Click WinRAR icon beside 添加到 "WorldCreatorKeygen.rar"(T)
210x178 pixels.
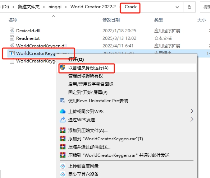63,139
